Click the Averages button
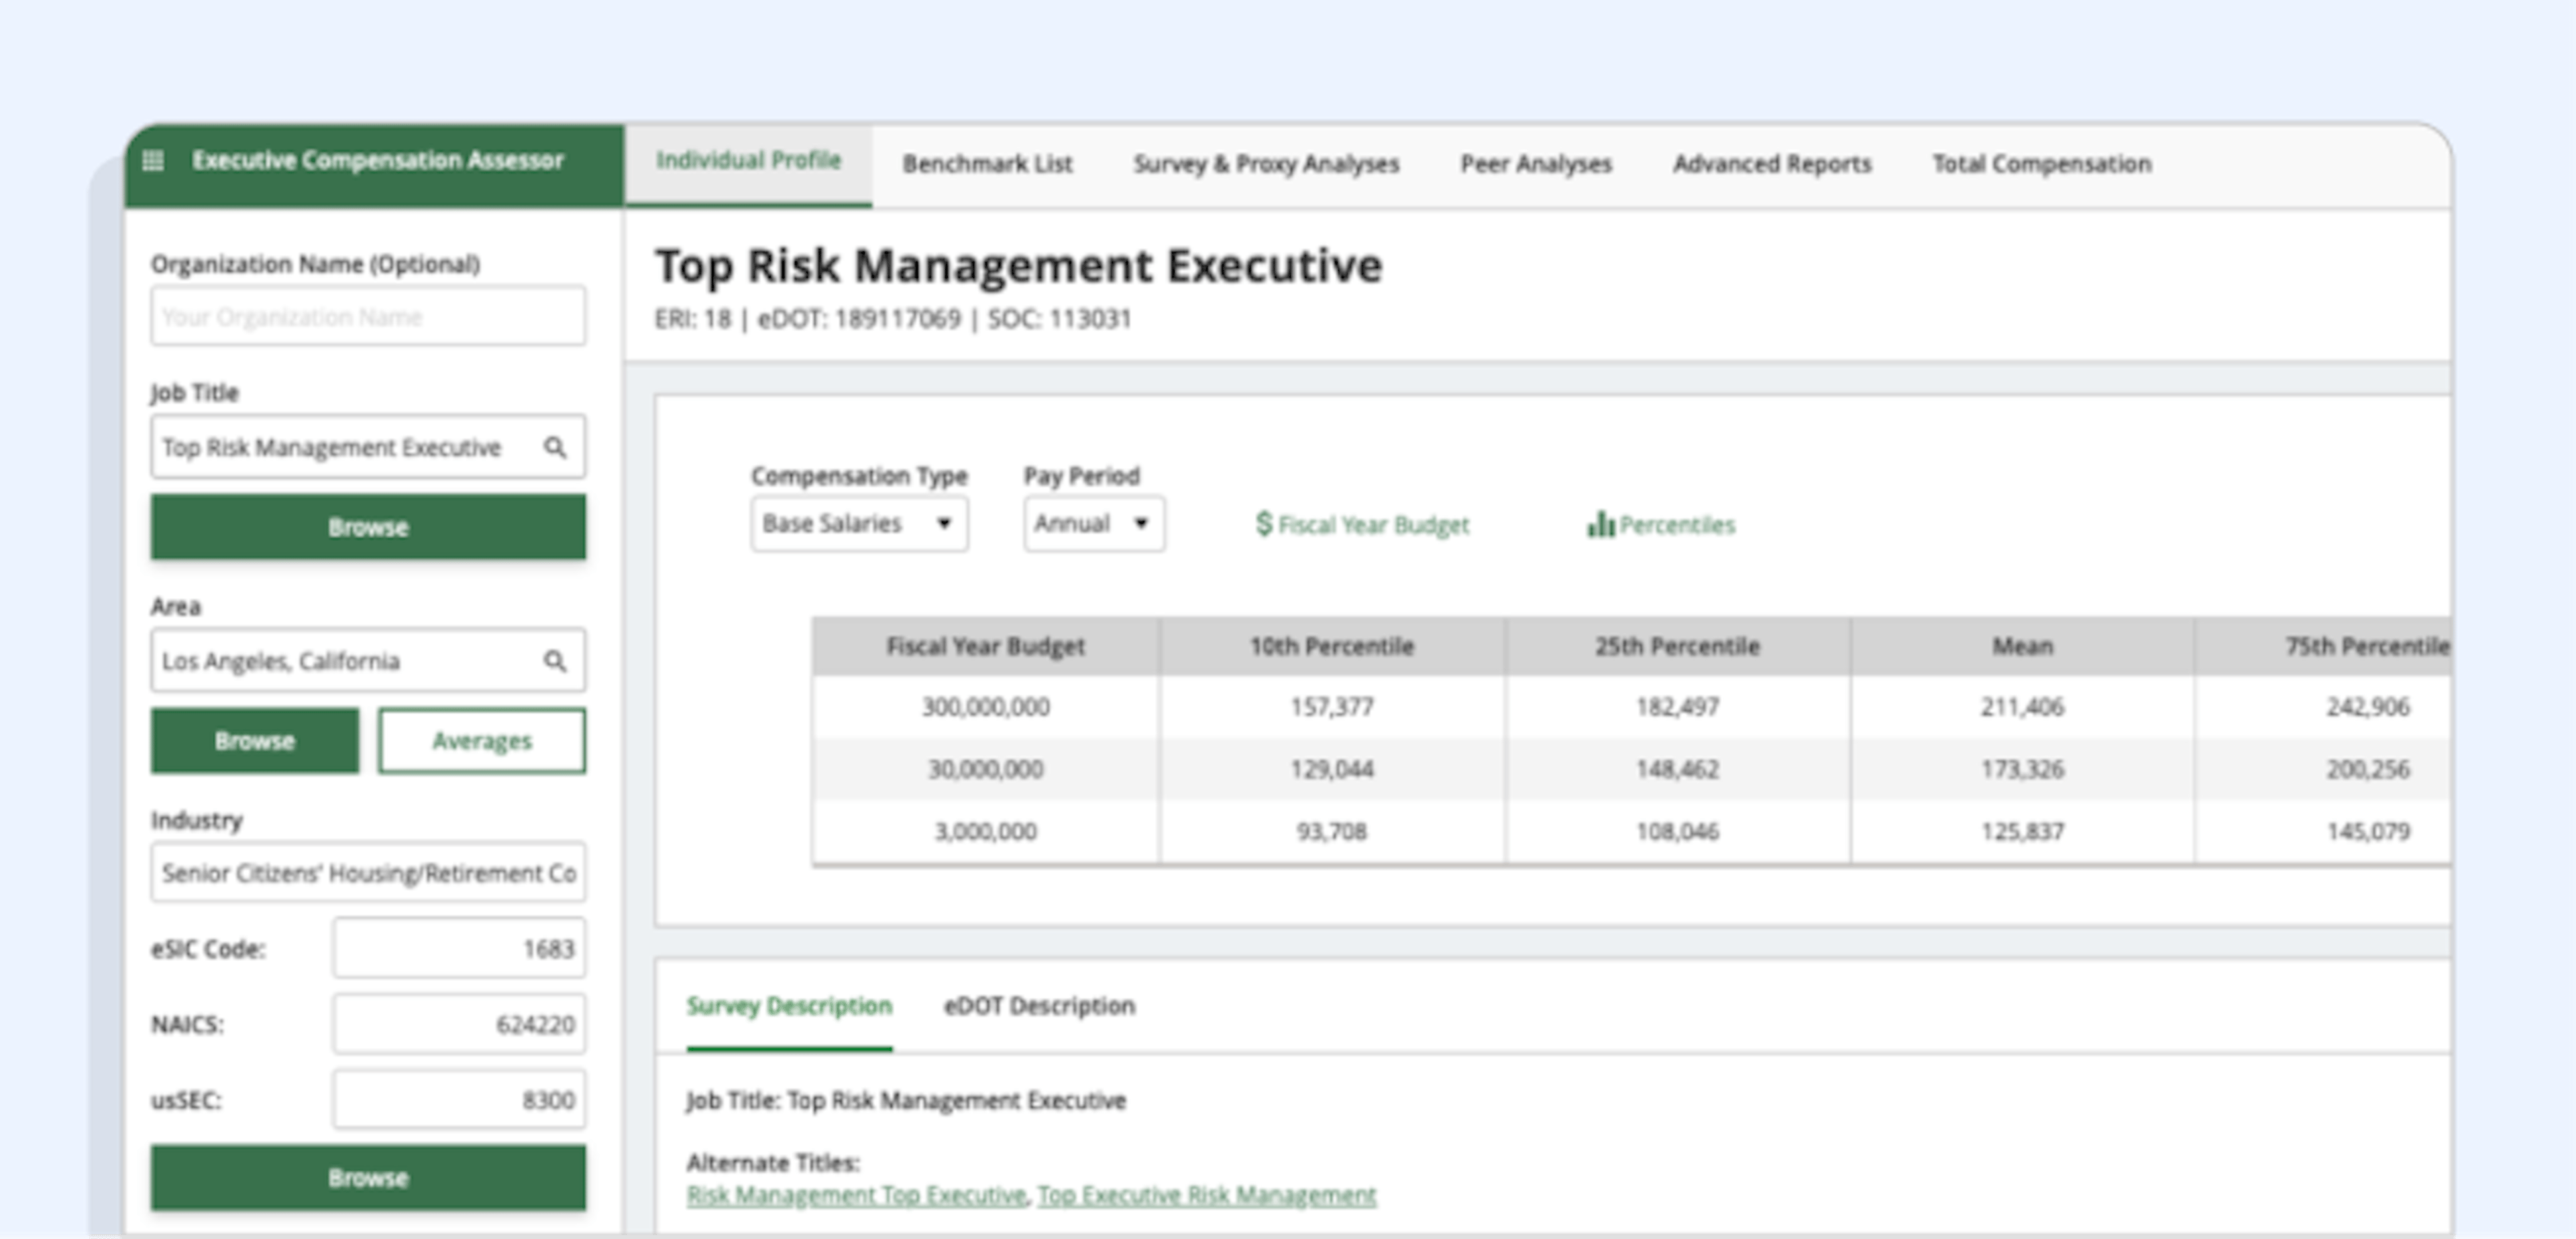Image resolution: width=2576 pixels, height=1239 pixels. (481, 740)
